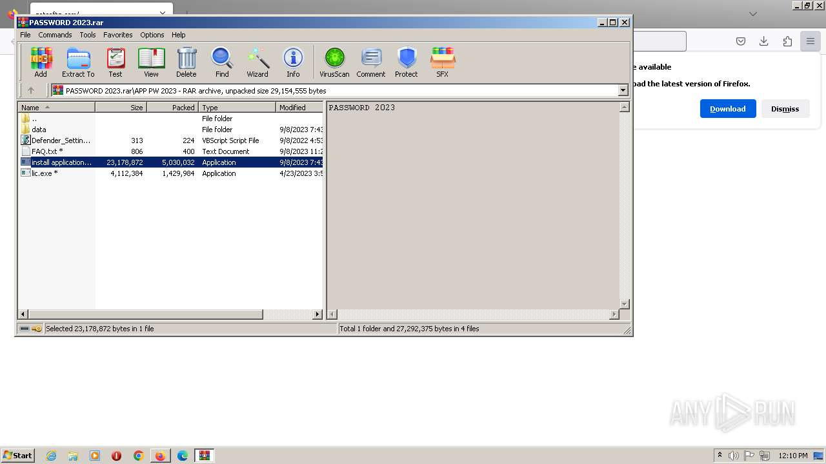826x464 pixels.
Task: Show hidden tray icons arrow
Action: click(720, 456)
